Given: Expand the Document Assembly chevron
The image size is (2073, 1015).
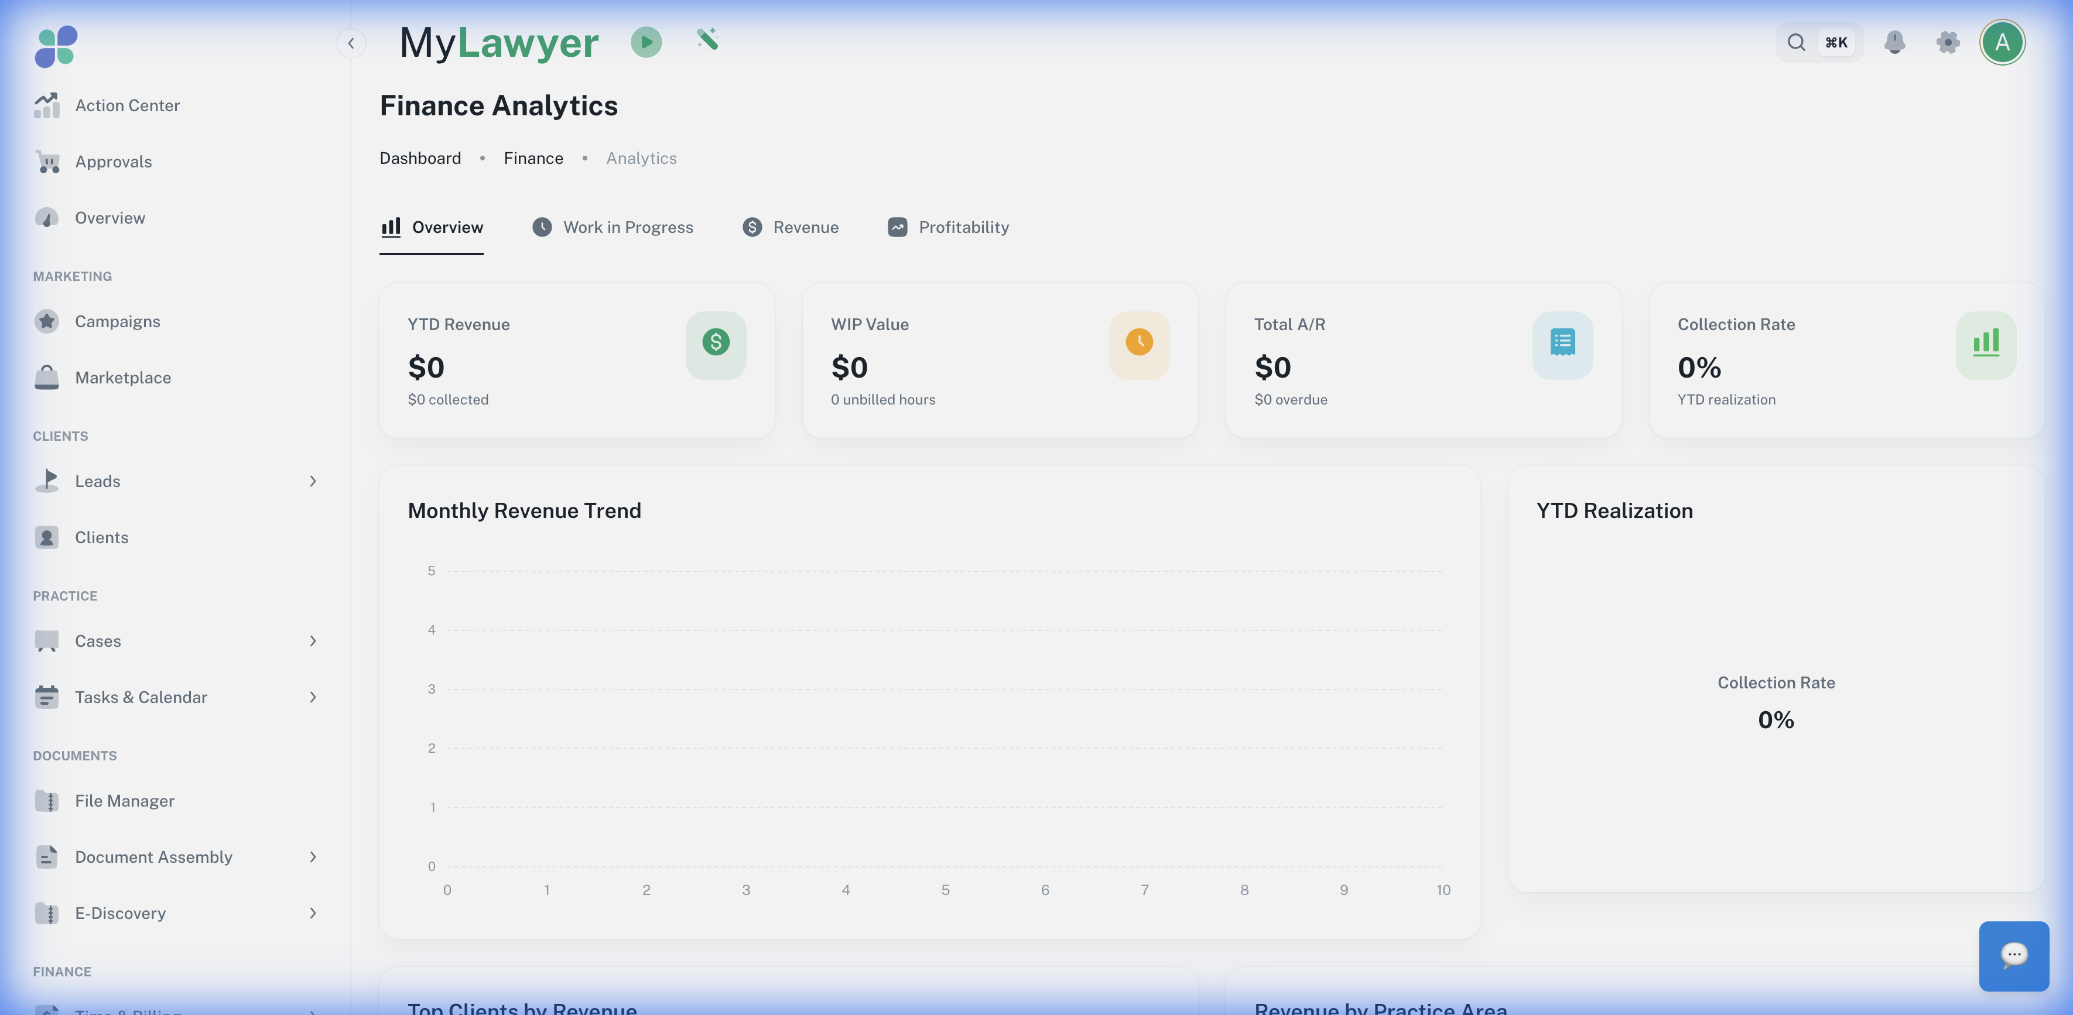Looking at the screenshot, I should (313, 858).
